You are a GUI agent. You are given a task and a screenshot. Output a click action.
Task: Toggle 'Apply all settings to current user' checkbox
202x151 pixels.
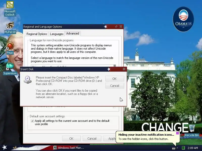tap(32, 121)
